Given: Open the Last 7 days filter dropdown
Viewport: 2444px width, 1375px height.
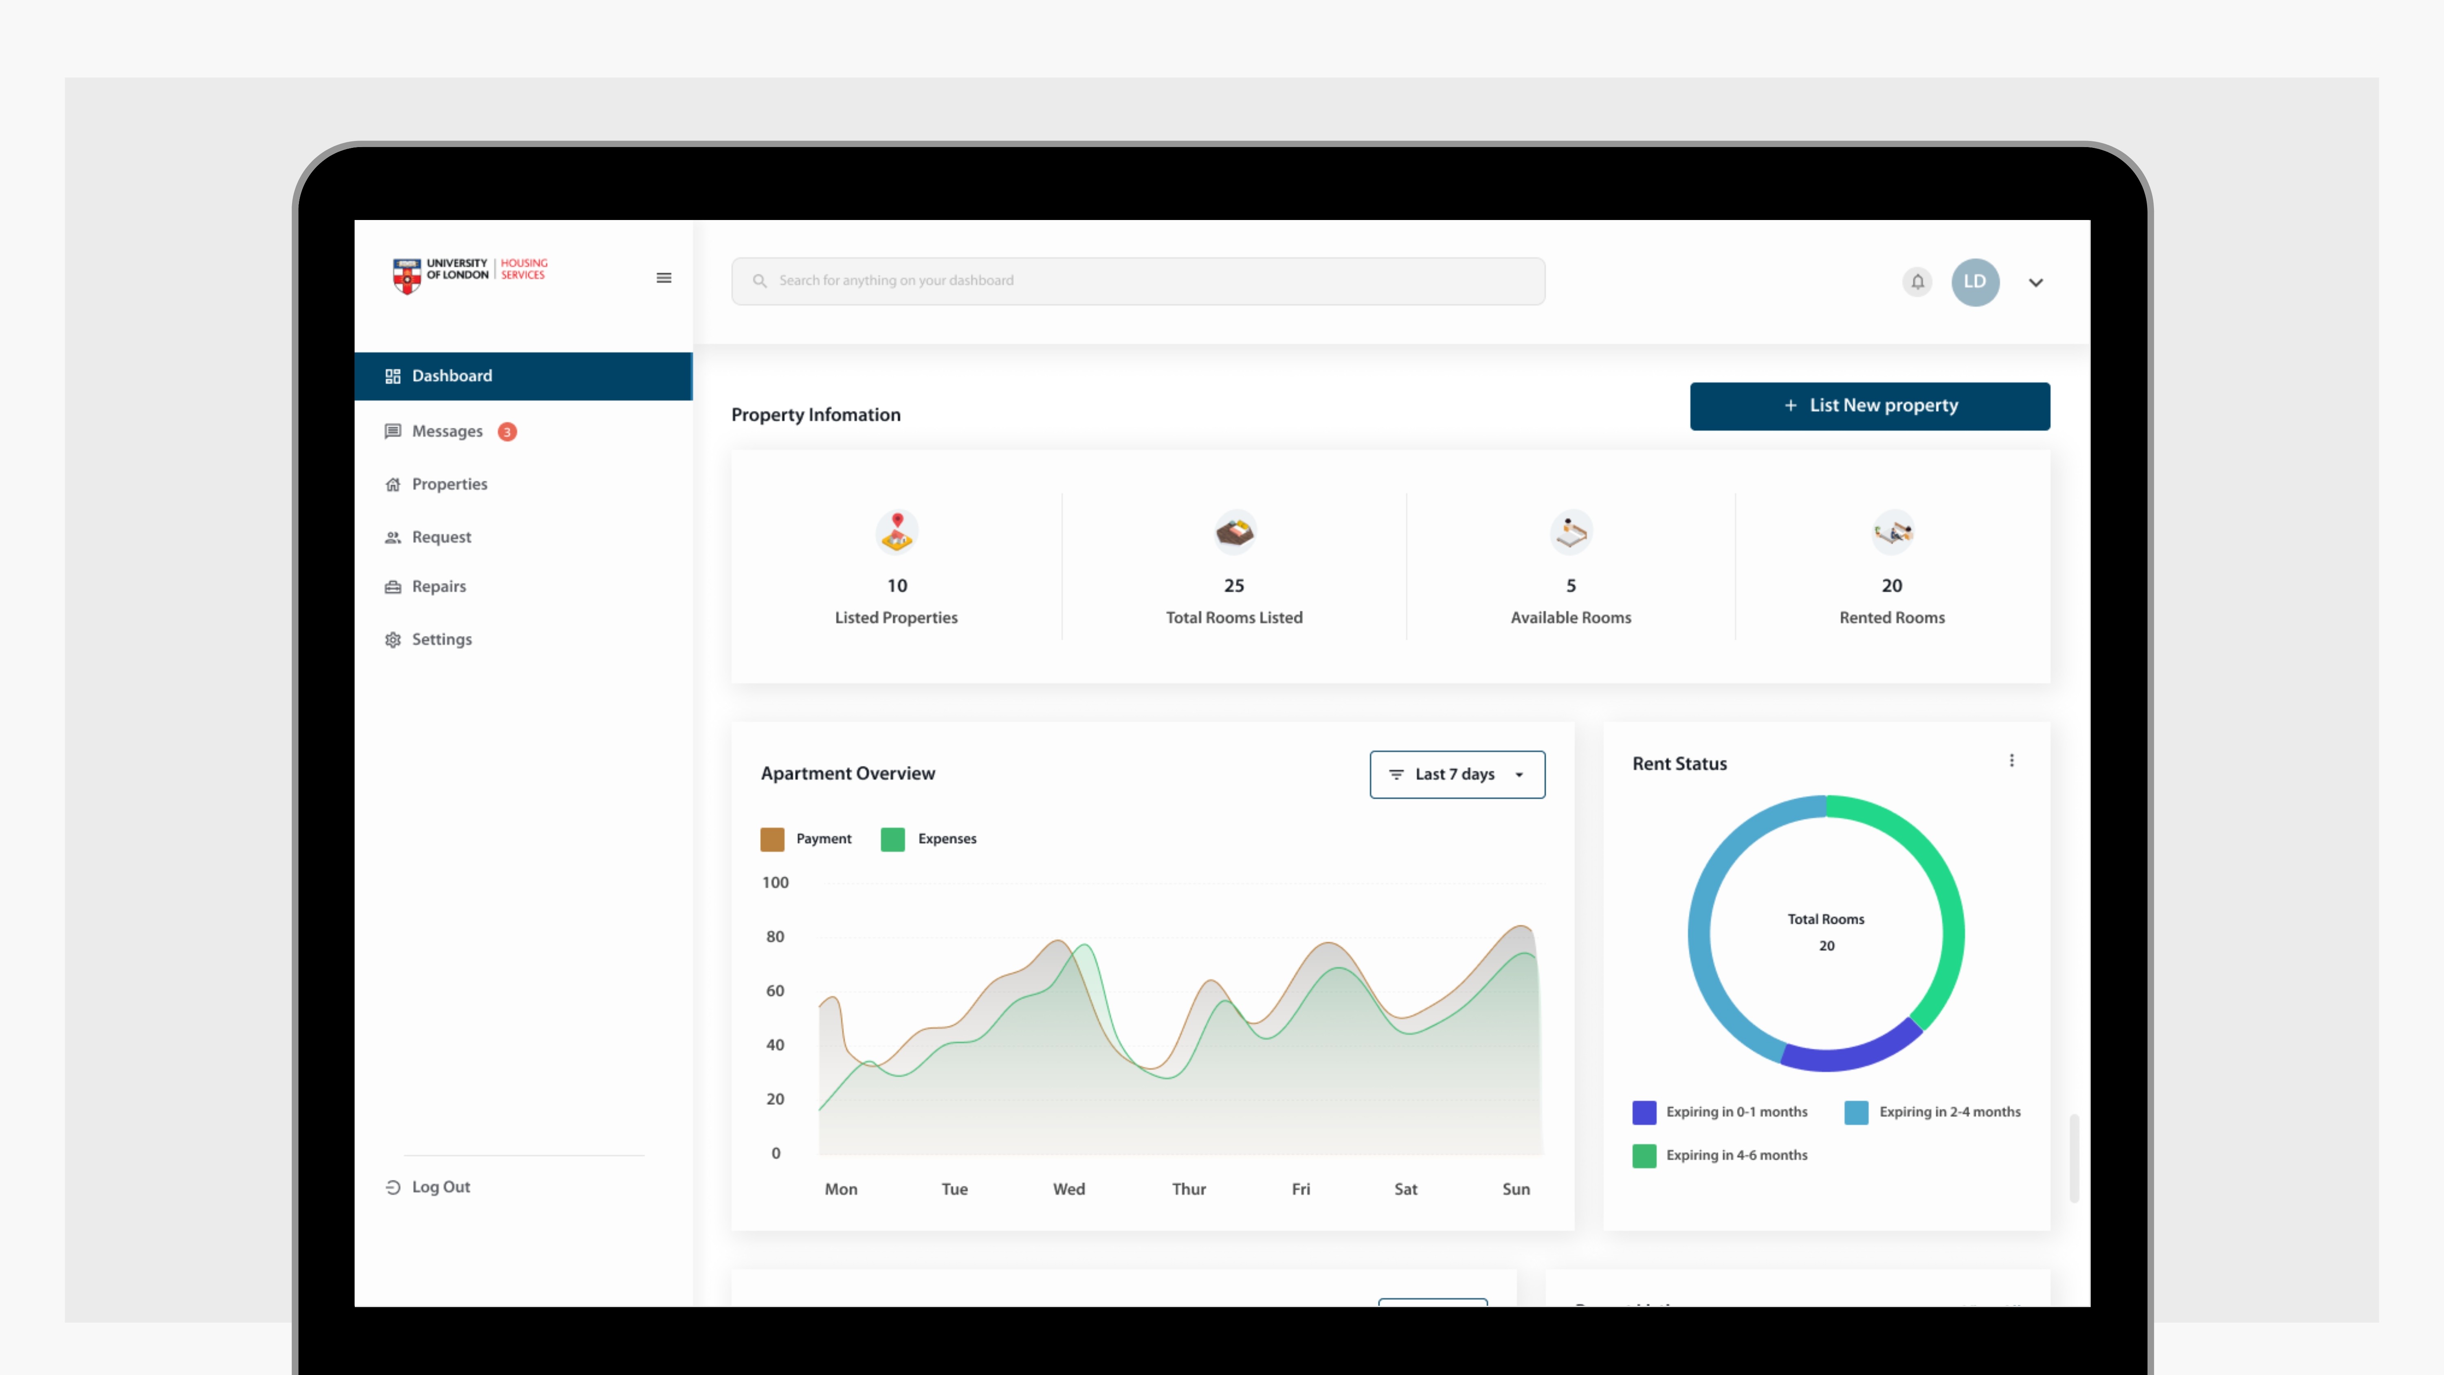Looking at the screenshot, I should click(x=1456, y=774).
